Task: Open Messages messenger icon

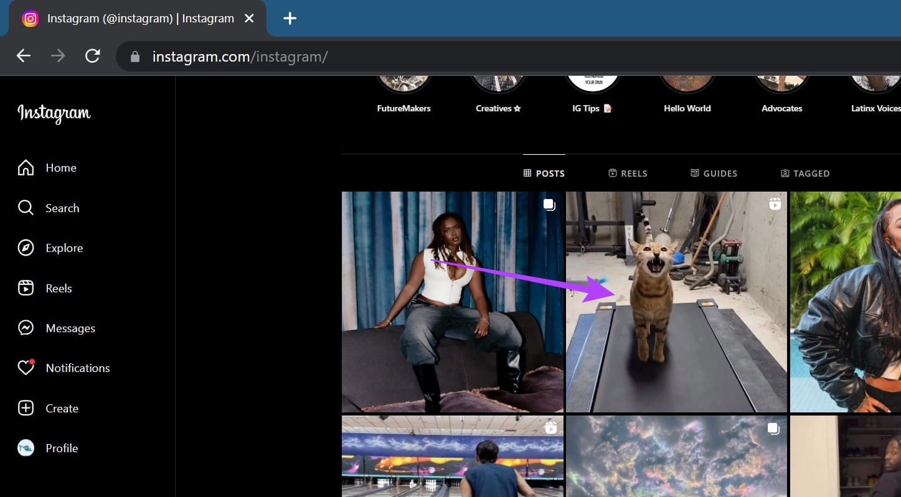Action: (26, 328)
